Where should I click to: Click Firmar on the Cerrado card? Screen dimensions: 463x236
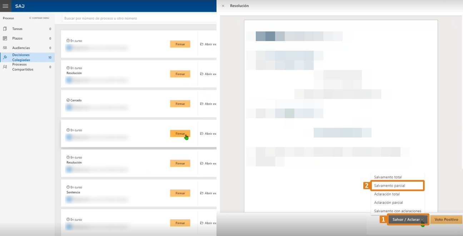tap(180, 104)
